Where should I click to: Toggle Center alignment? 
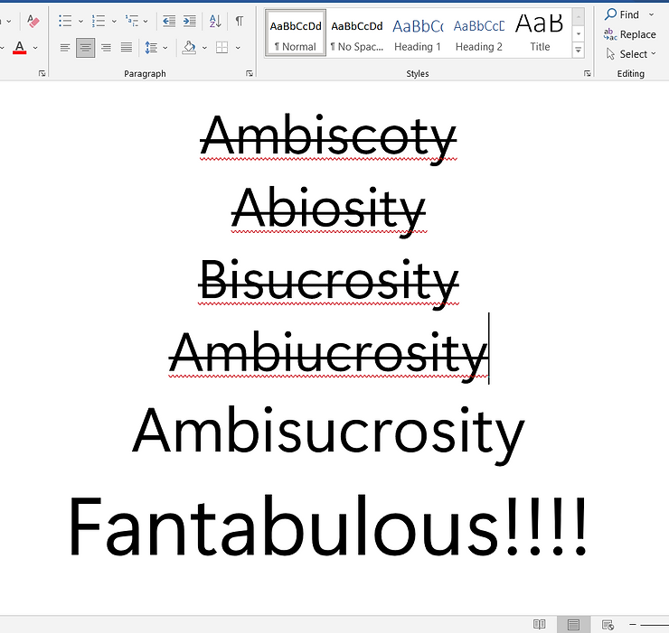pyautogui.click(x=85, y=47)
